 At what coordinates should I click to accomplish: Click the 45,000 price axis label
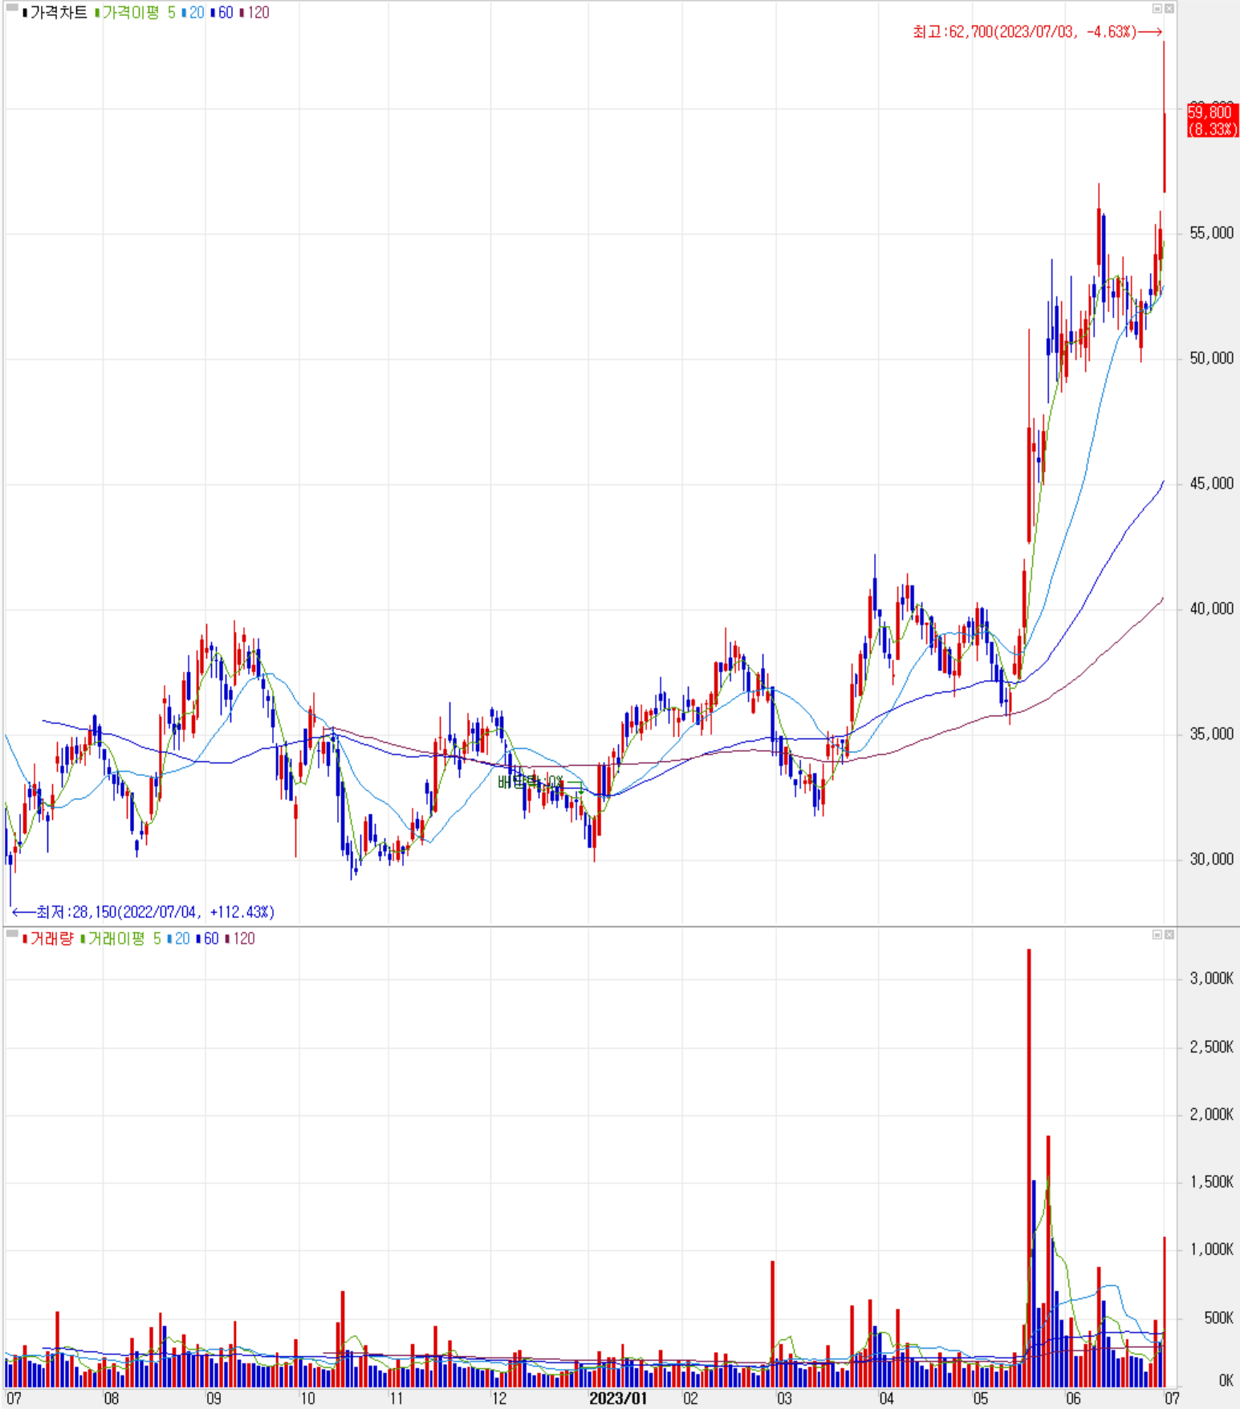pos(1211,483)
